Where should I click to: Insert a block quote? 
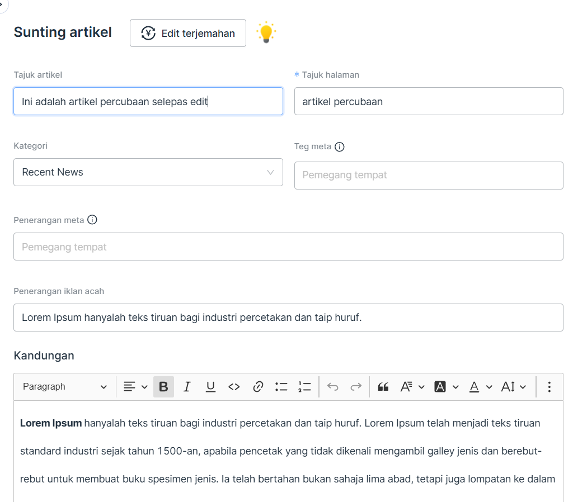pos(383,387)
